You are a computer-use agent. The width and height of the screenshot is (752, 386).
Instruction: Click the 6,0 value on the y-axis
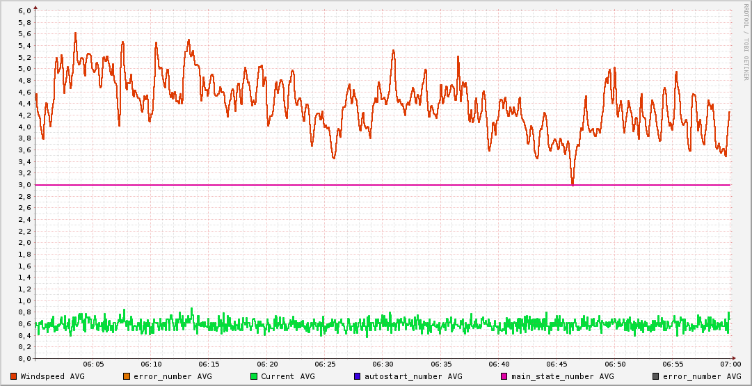[x=24, y=11]
